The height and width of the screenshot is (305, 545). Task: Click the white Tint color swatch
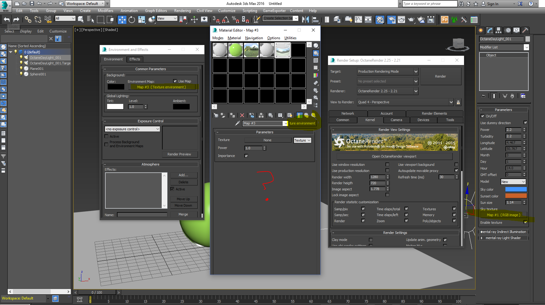click(115, 107)
